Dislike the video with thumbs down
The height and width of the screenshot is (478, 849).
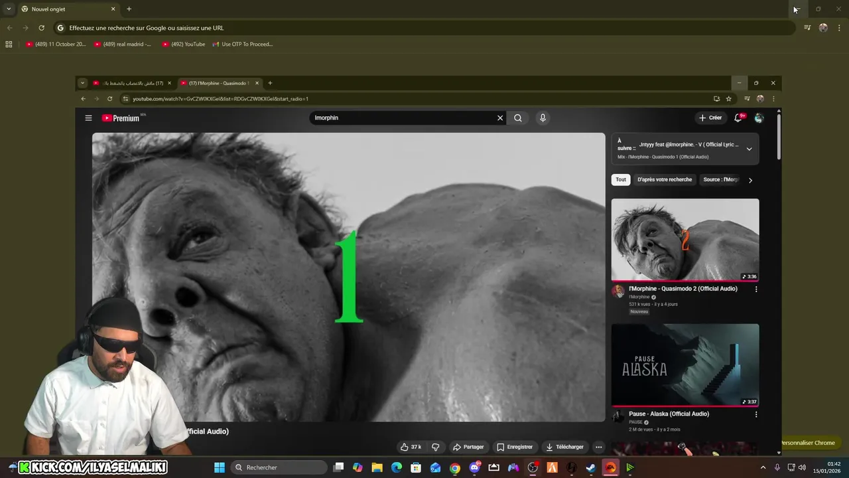[x=435, y=447]
